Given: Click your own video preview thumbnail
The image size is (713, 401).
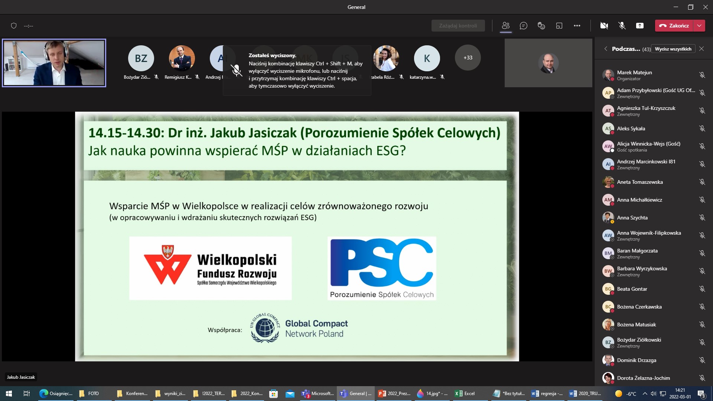Looking at the screenshot, I should click(54, 63).
